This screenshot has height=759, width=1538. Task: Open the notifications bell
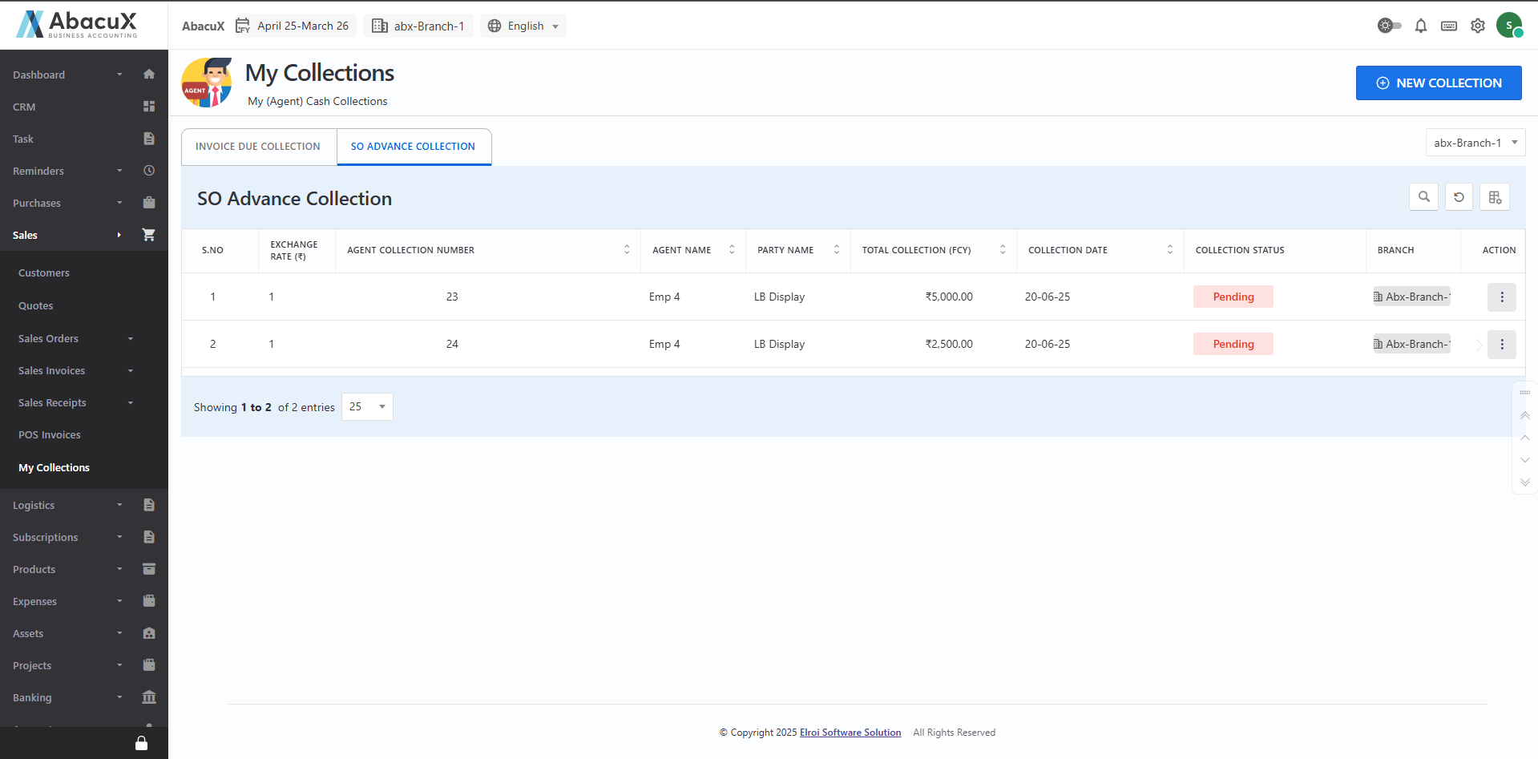pyautogui.click(x=1420, y=26)
